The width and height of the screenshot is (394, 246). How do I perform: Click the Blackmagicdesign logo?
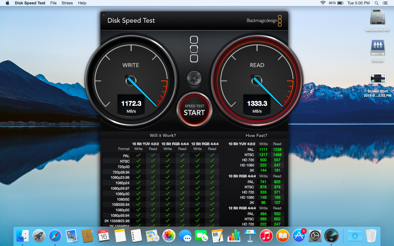coord(264,21)
